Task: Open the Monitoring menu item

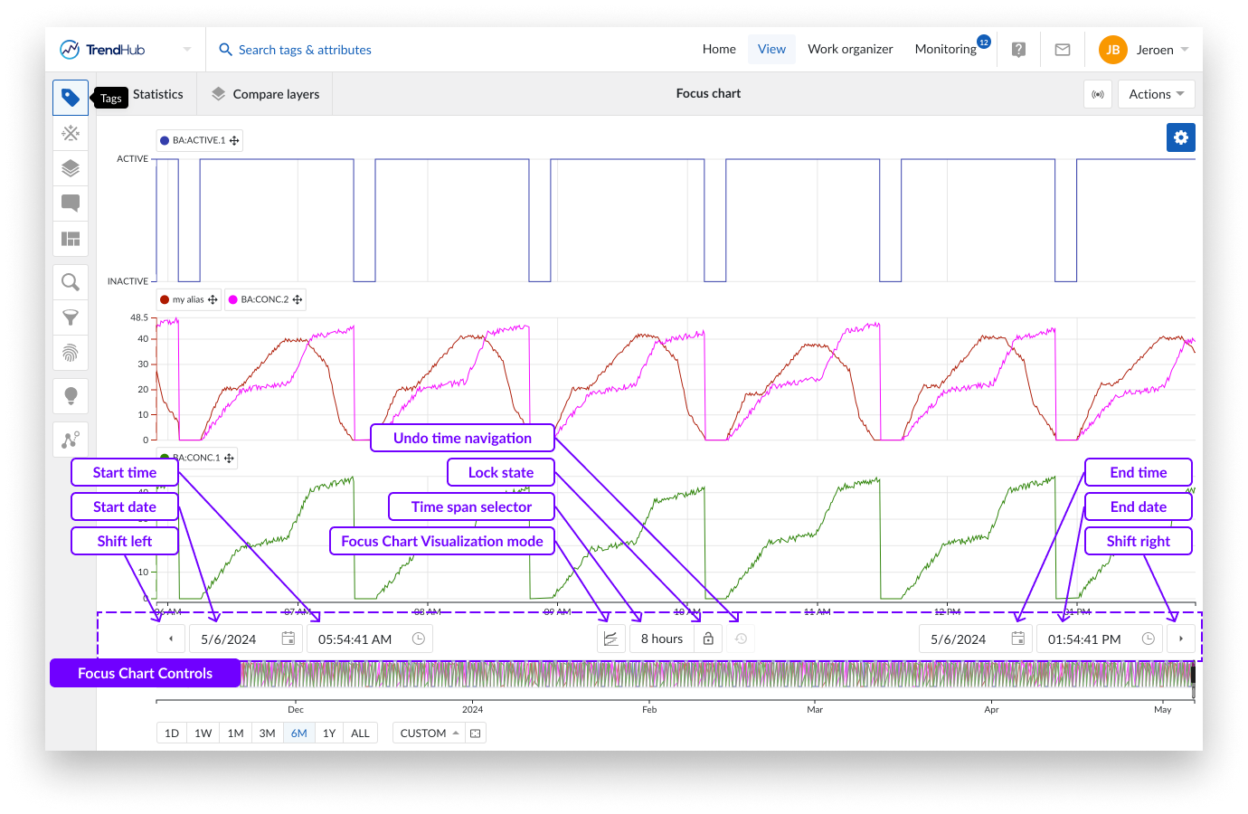Action: (945, 50)
